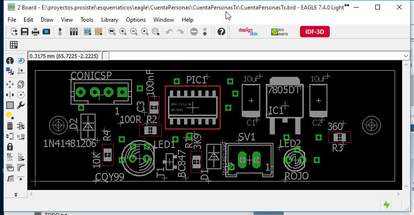Run a script with SCR button
This screenshot has width=414, height=215.
[x=88, y=32]
